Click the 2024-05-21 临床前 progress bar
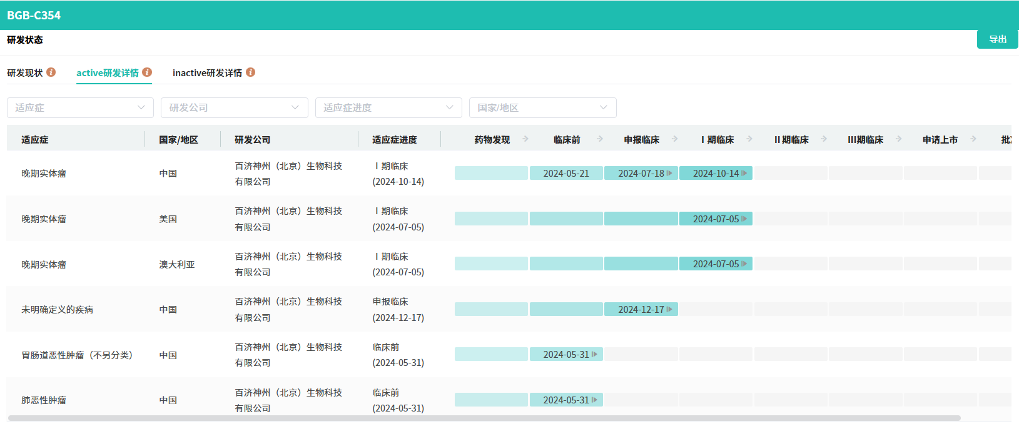This screenshot has height=429, width=1019. click(566, 174)
